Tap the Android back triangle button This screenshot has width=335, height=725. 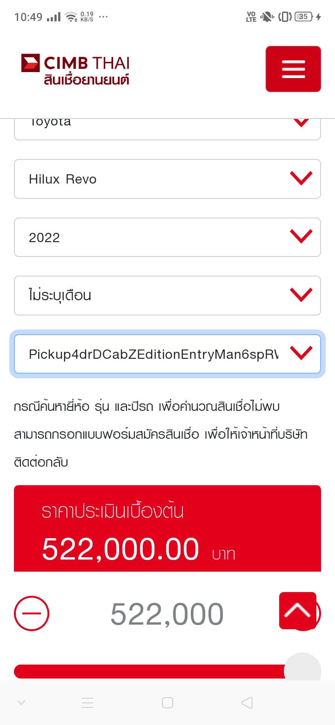point(247,703)
